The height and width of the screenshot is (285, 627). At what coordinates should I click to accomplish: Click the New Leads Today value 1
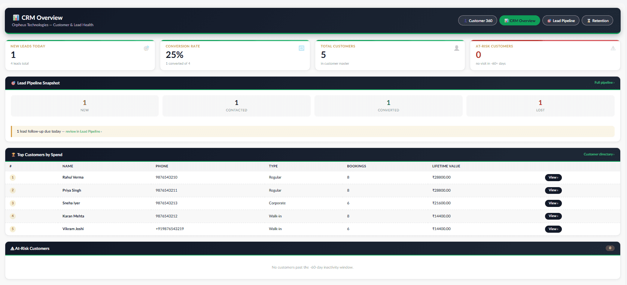[x=13, y=55]
